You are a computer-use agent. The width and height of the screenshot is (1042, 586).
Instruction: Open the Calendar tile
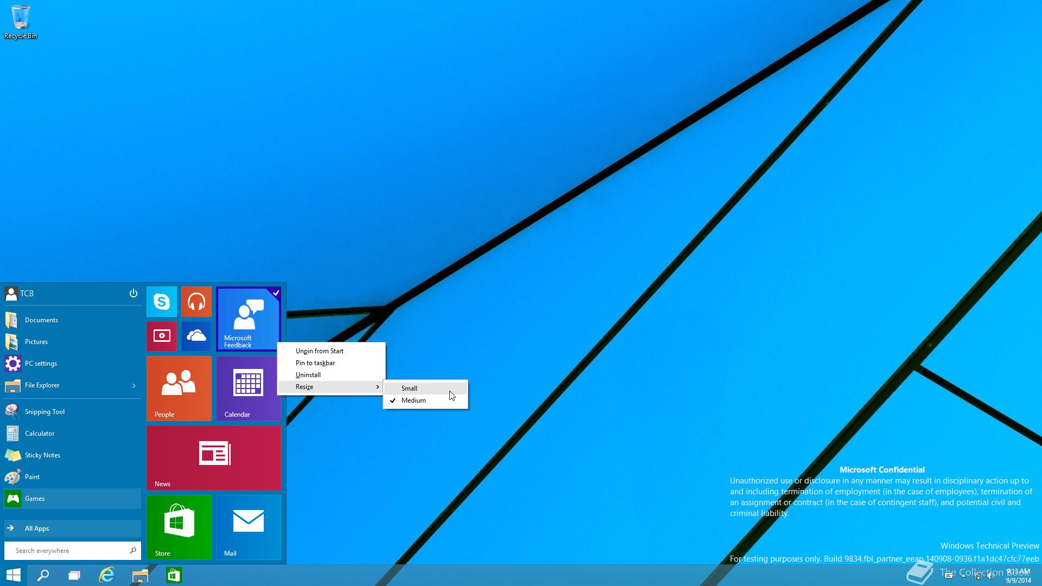pyautogui.click(x=249, y=388)
